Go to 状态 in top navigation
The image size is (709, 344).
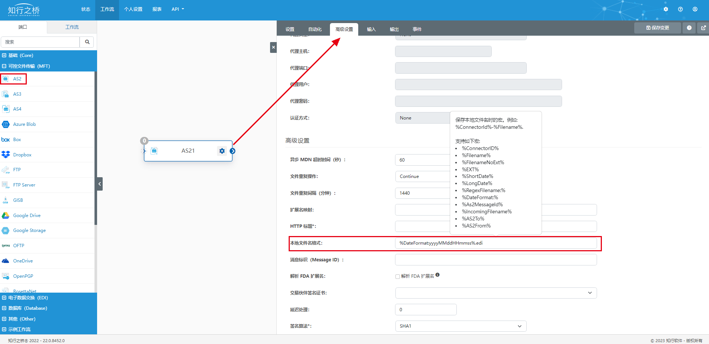[86, 9]
